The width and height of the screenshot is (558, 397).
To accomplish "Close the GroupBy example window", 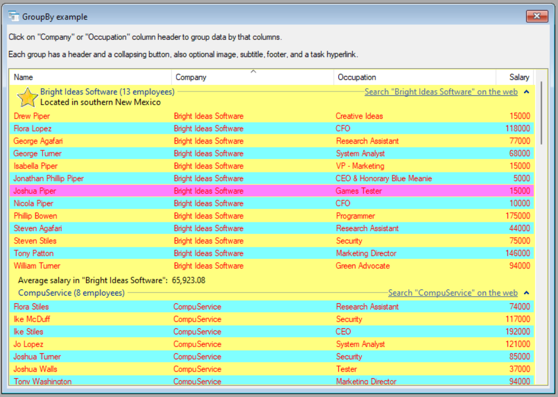I will tap(537, 17).
